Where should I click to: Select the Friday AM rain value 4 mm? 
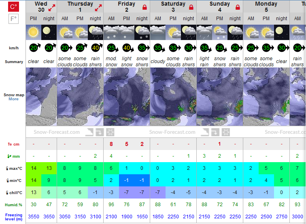111,156
